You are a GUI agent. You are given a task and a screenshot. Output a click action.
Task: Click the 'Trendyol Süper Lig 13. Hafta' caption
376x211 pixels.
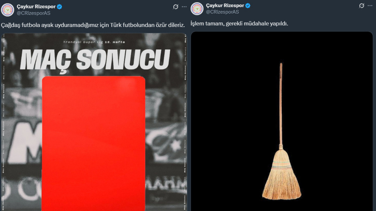tap(94, 42)
